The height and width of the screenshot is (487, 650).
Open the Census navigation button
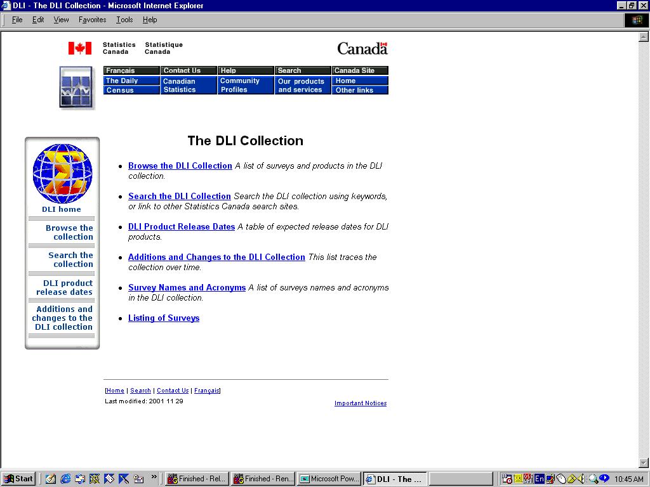(x=131, y=90)
